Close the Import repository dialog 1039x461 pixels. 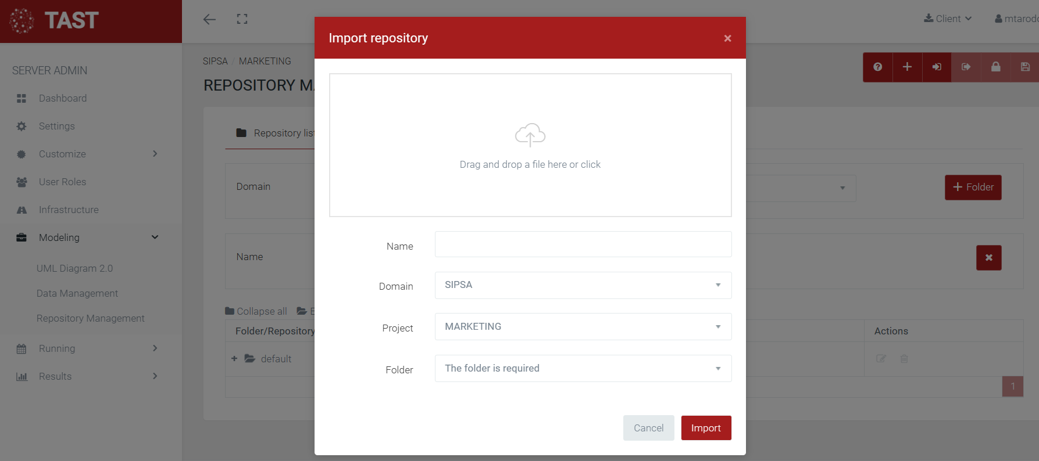727,38
